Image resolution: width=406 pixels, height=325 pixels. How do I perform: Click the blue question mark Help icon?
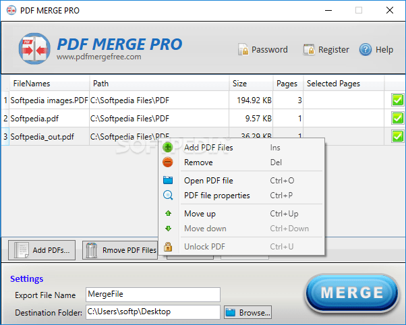366,49
